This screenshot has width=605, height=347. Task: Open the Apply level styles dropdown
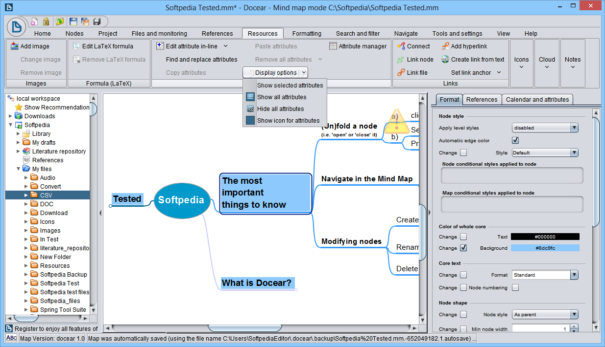pos(545,128)
